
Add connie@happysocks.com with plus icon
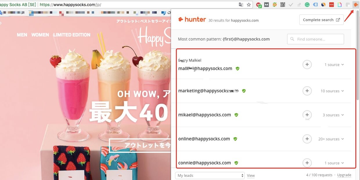tap(307, 163)
